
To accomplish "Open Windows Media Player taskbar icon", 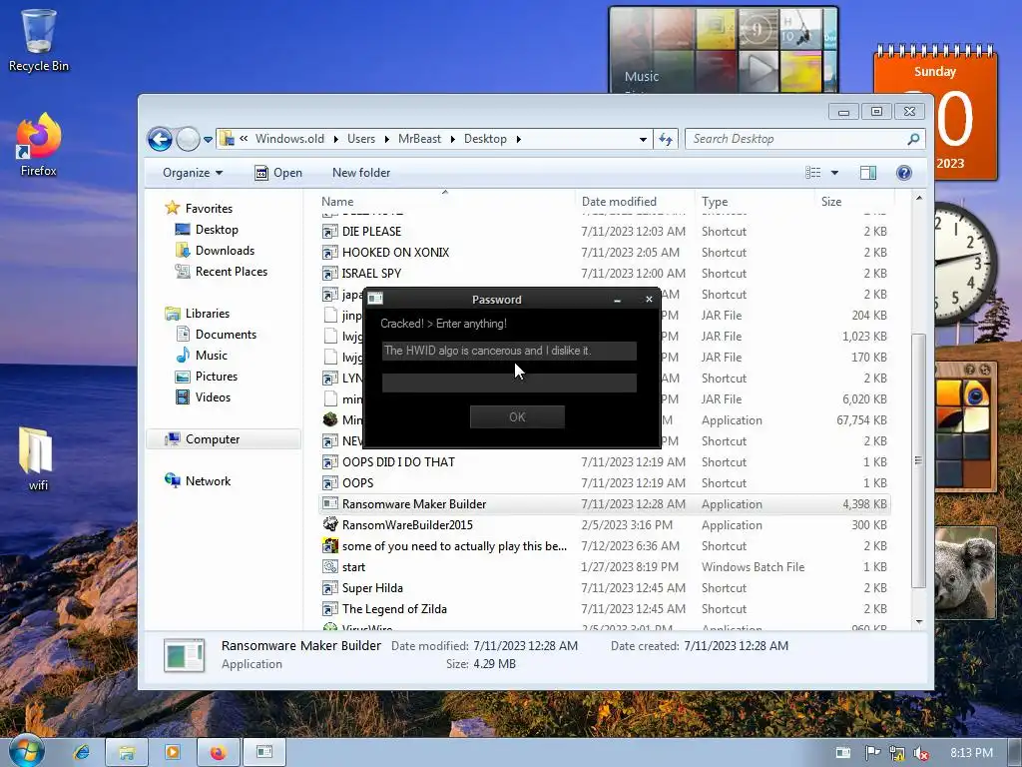I will click(x=172, y=752).
